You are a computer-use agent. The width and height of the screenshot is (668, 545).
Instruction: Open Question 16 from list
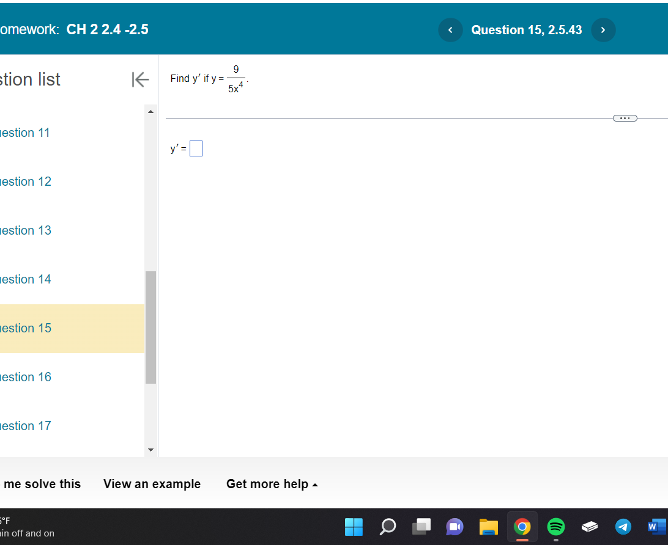pos(26,378)
